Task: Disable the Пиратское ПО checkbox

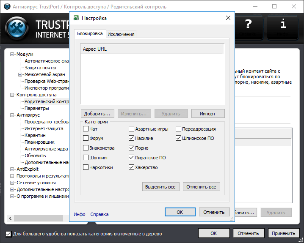Action: (131, 158)
